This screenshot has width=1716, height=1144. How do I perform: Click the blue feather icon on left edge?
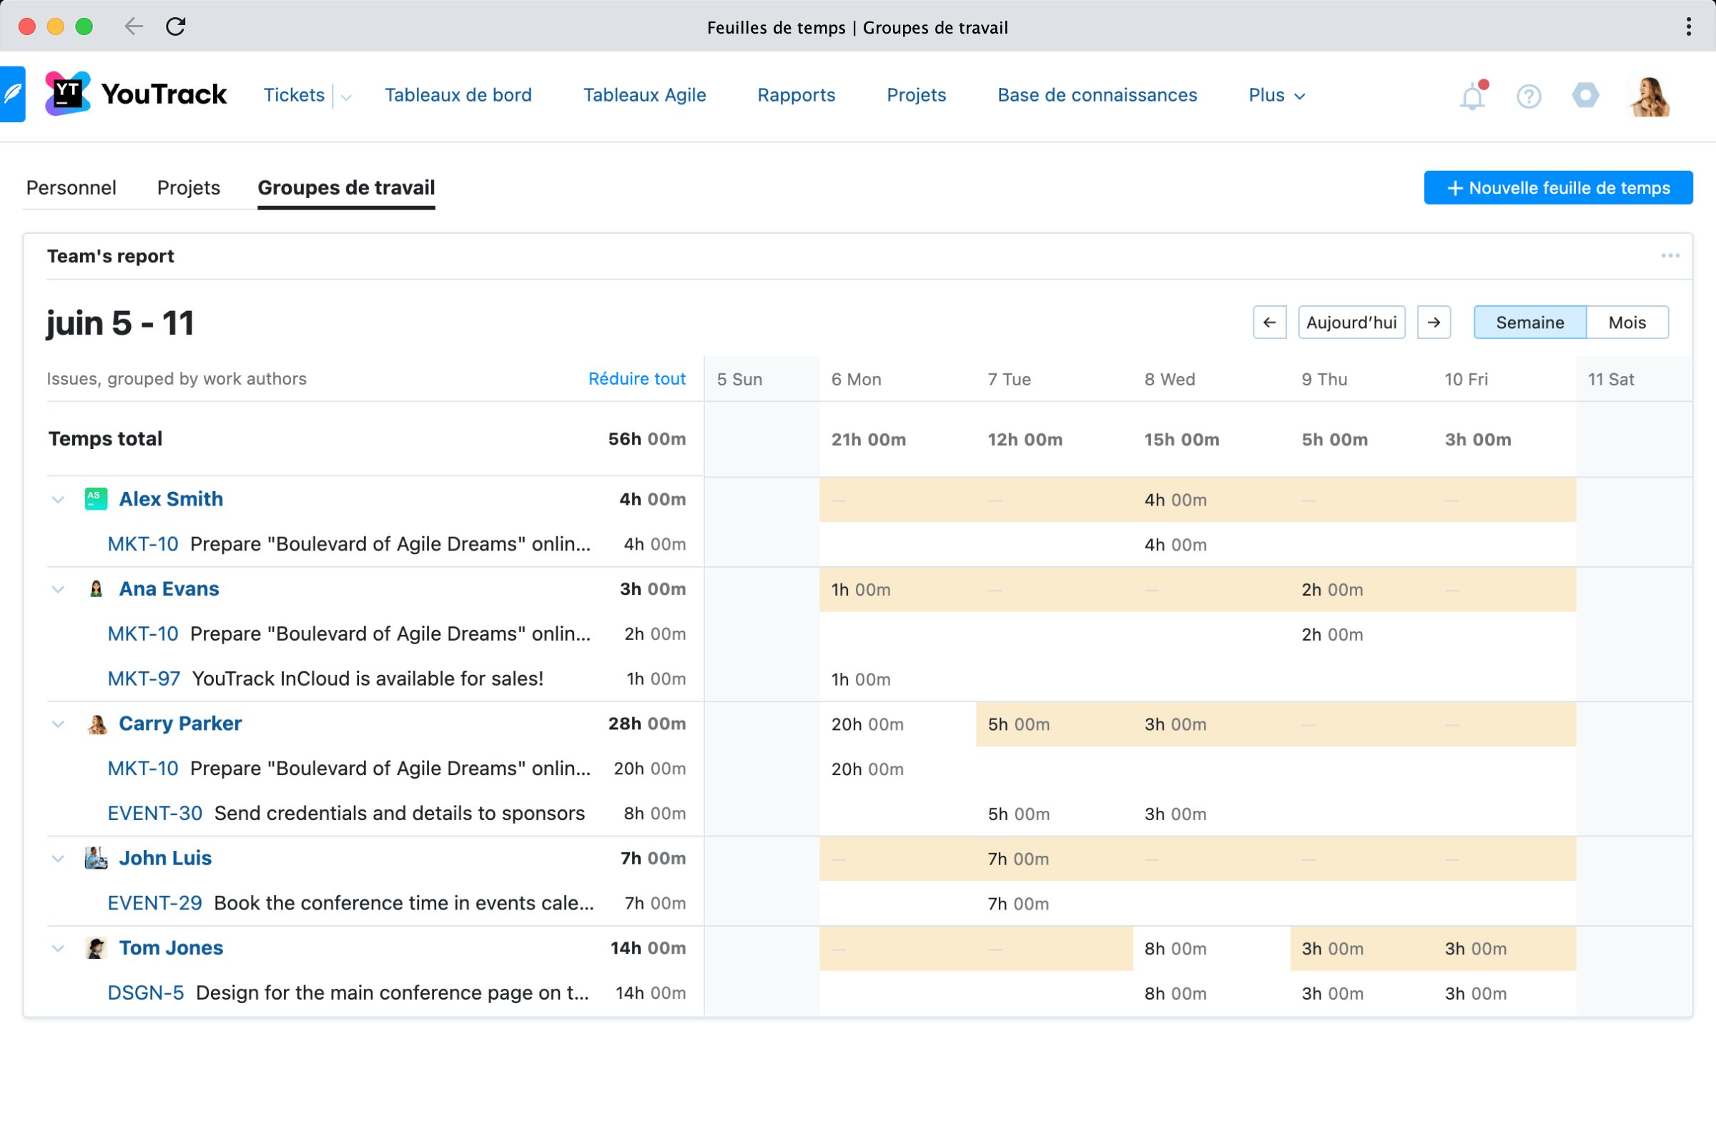pos(12,94)
